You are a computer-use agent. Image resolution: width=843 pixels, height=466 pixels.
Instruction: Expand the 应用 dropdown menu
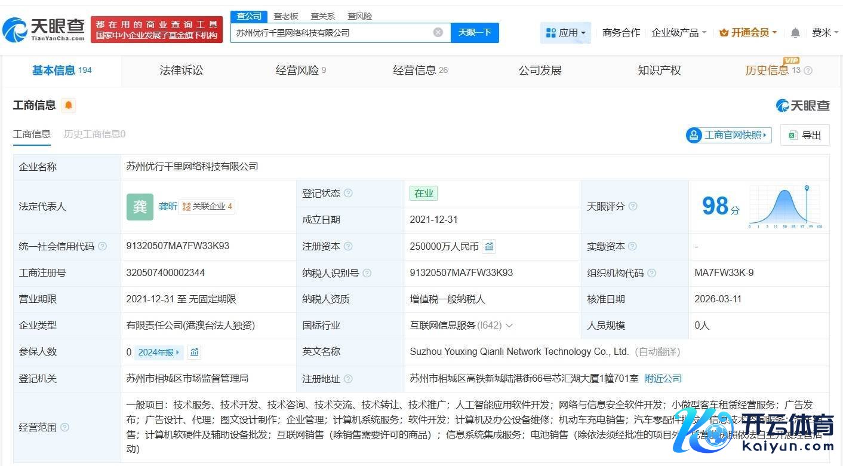point(565,33)
